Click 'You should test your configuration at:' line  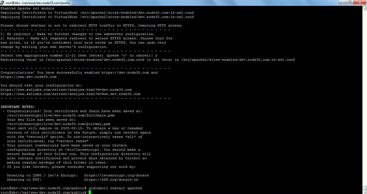42,85
